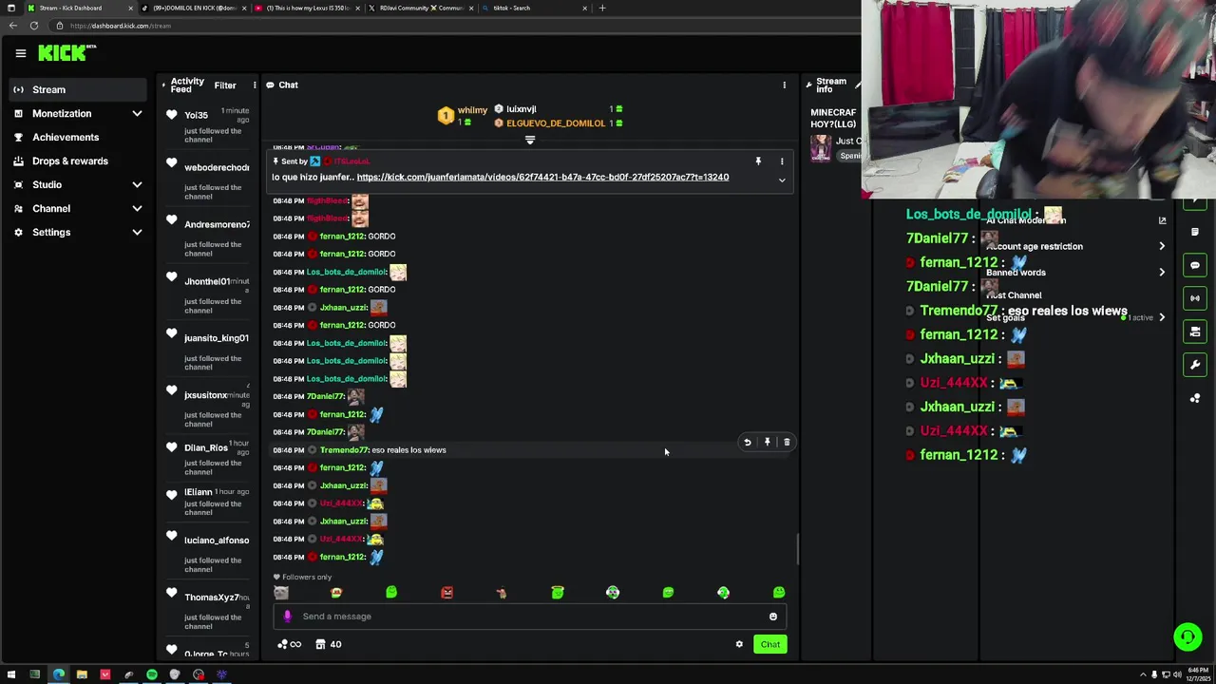1216x684 pixels.
Task: Click the chat bubble icon in right rail
Action: [x=1195, y=265]
